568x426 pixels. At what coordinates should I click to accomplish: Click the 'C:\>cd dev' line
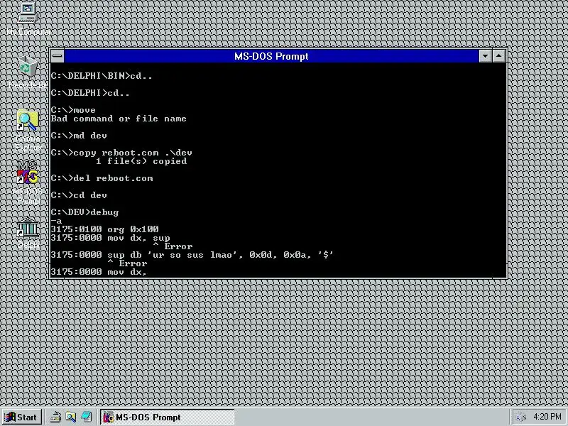79,195
